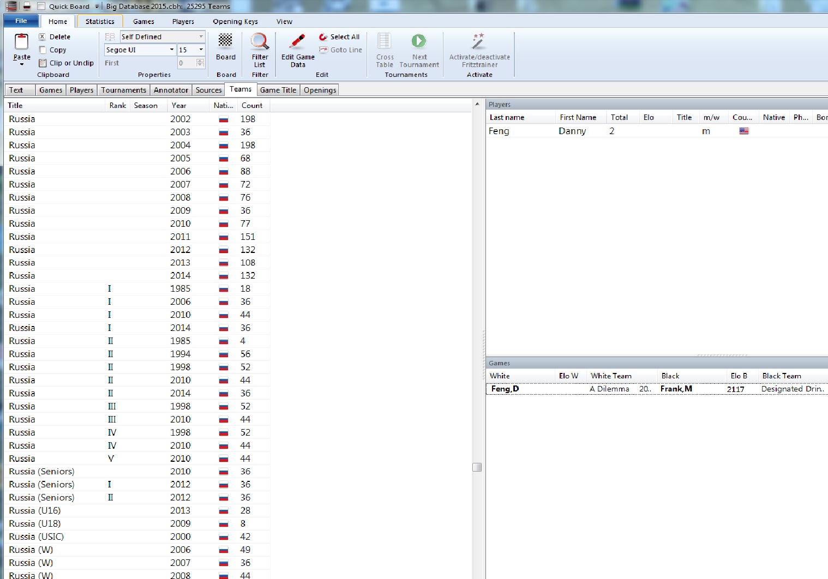Viewport: 828px width, 579px height.
Task: Select the Russia (Seniors) II 2012 row
Action: click(x=137, y=497)
